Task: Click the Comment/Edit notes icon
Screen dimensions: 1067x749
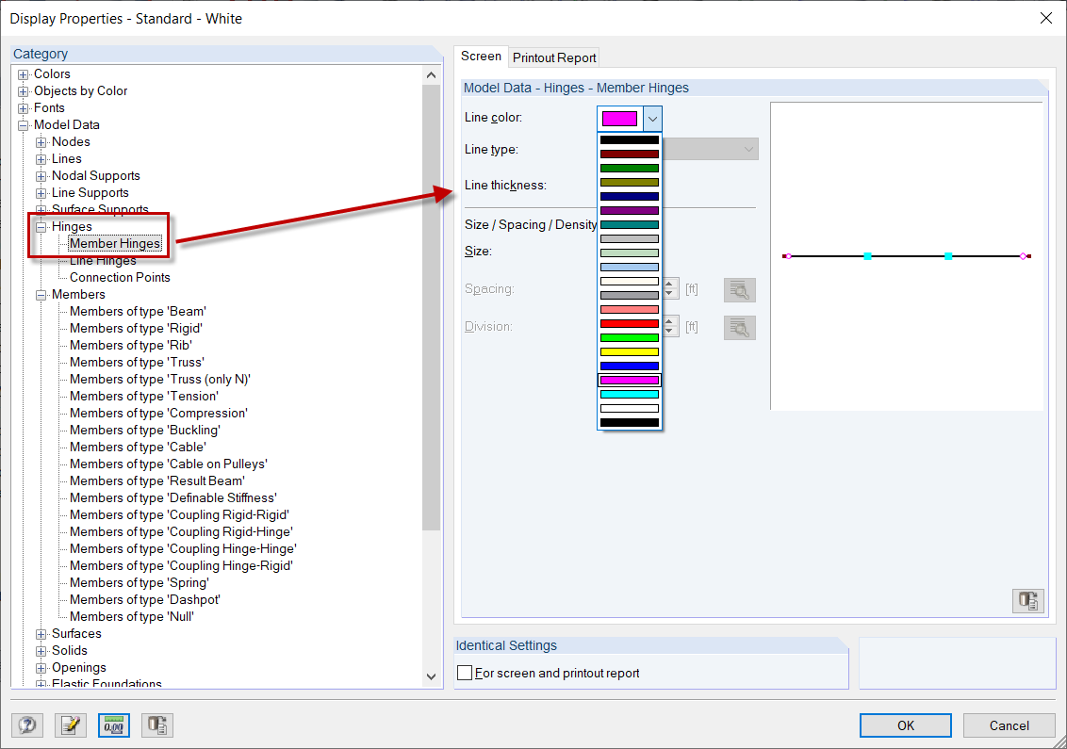Action: tap(70, 725)
